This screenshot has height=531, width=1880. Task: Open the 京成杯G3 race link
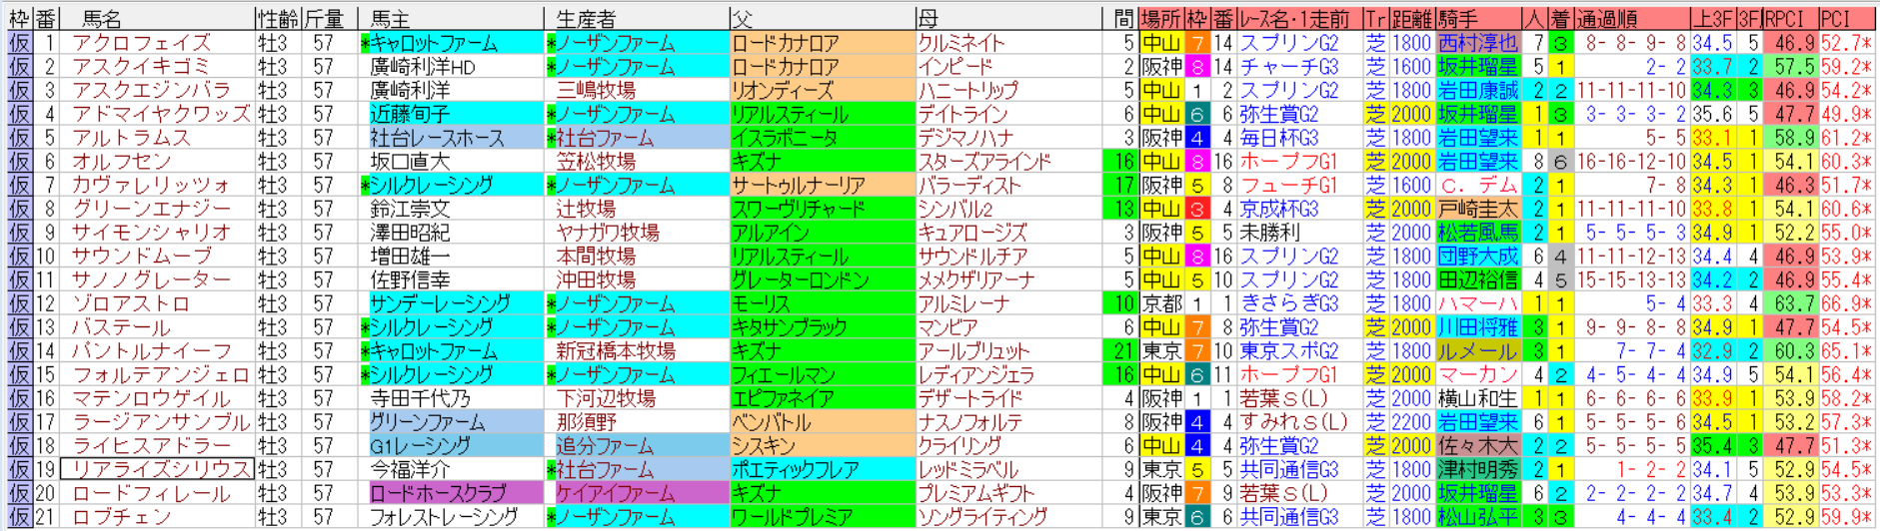pyautogui.click(x=1279, y=209)
